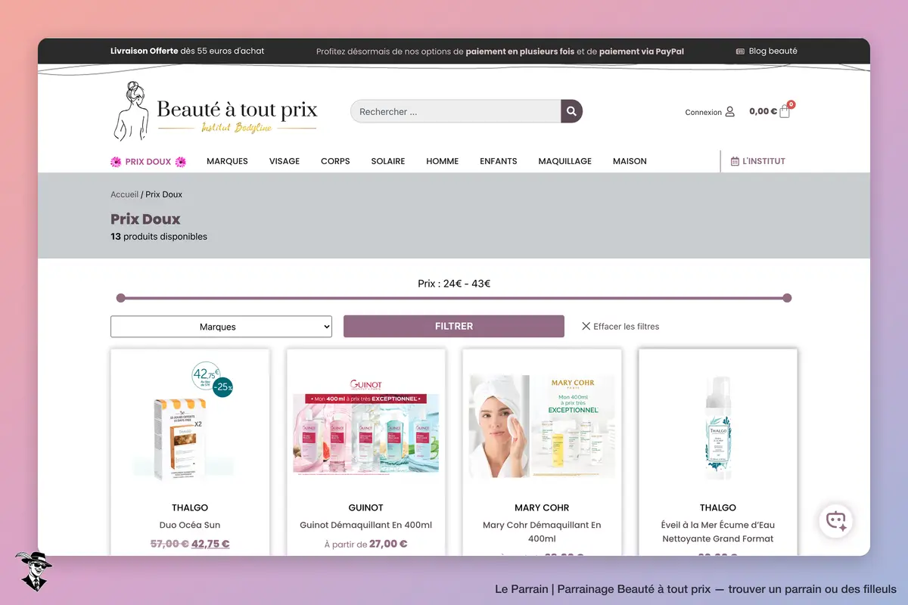
Task: Click the 0,00 € cart total
Action: 763,111
